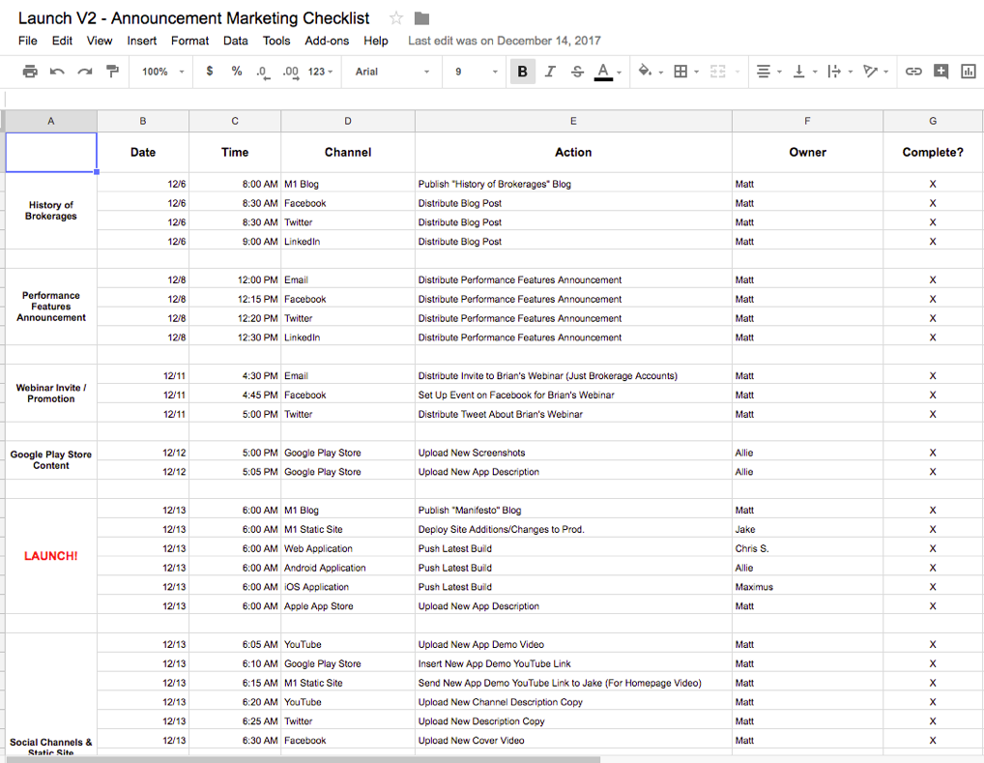Select column A header
Image resolution: width=984 pixels, height=763 pixels.
[51, 121]
